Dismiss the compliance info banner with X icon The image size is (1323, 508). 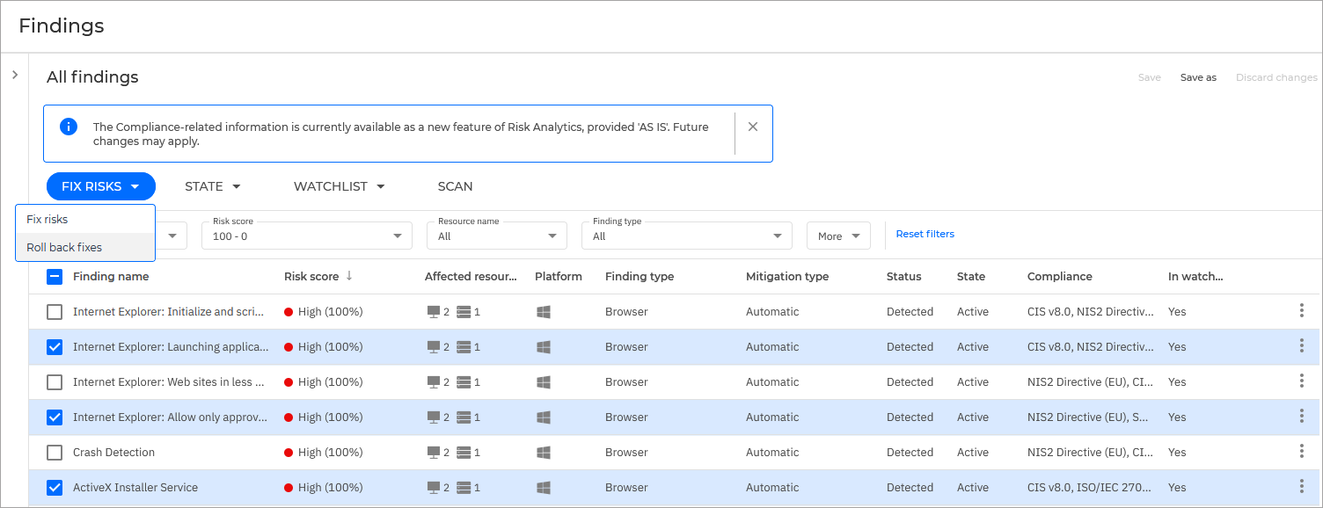click(753, 127)
